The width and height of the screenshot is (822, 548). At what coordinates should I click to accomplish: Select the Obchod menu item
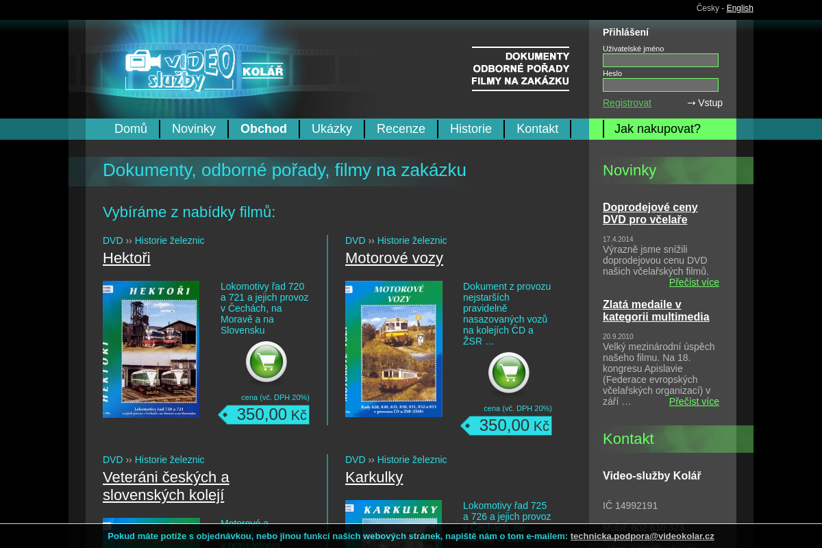point(264,129)
